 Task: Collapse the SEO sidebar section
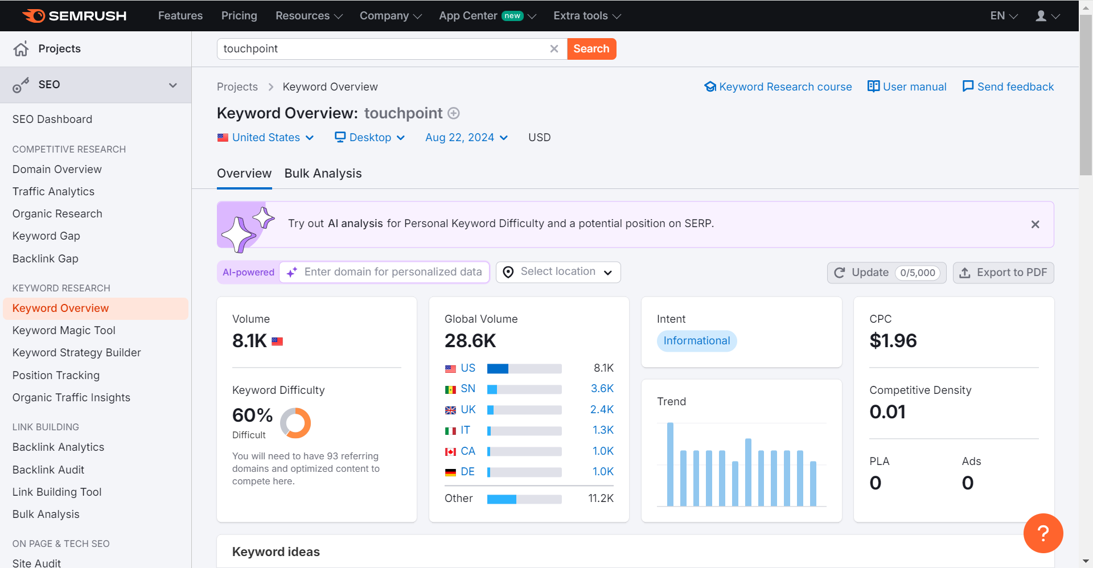[173, 85]
